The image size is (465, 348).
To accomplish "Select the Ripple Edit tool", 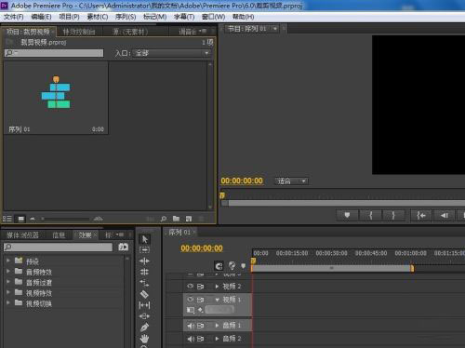I will 144,261.
